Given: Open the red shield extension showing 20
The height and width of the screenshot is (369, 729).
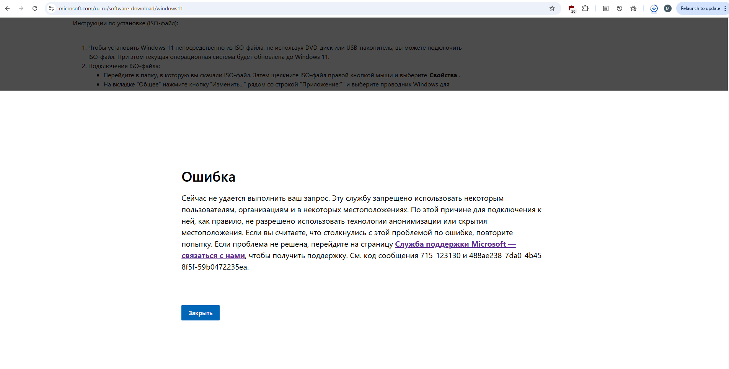Looking at the screenshot, I should pyautogui.click(x=572, y=9).
